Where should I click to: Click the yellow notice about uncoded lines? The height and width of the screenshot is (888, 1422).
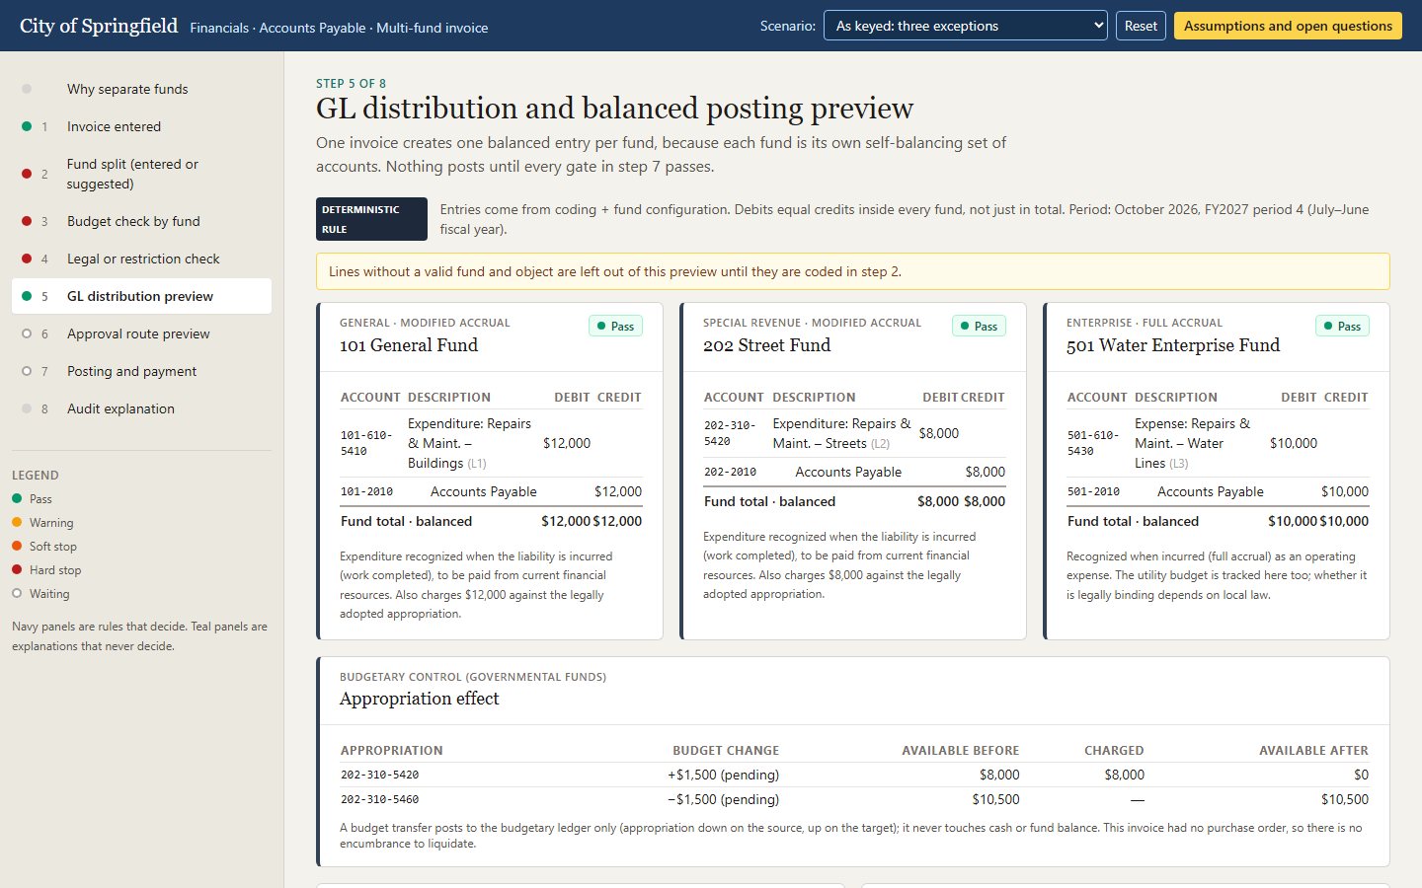click(x=852, y=271)
